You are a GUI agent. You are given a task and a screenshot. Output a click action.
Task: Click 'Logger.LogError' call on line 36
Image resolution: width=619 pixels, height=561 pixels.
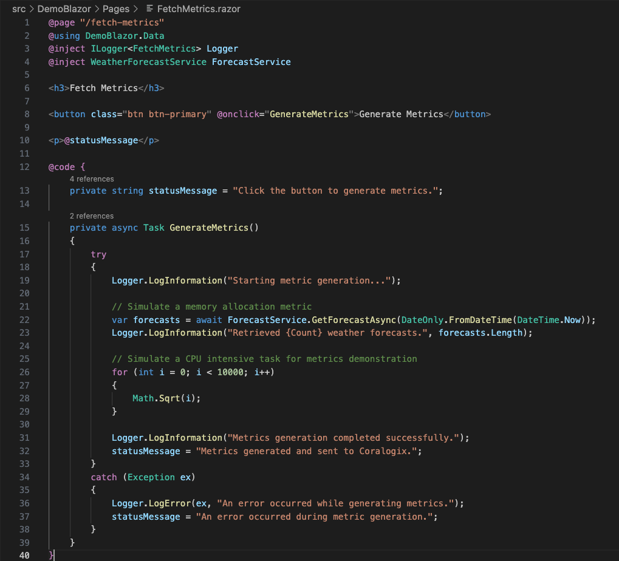tap(151, 503)
